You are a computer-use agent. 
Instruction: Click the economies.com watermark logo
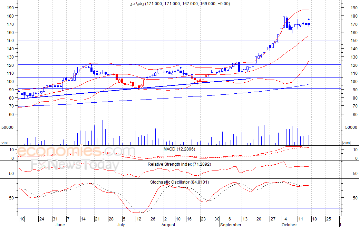click(x=76, y=151)
